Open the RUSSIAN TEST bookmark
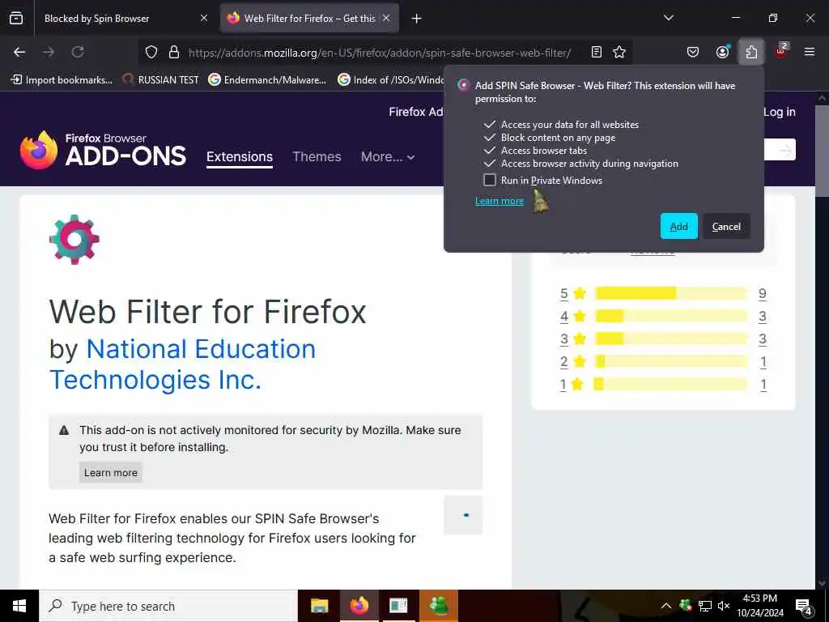 click(x=161, y=80)
